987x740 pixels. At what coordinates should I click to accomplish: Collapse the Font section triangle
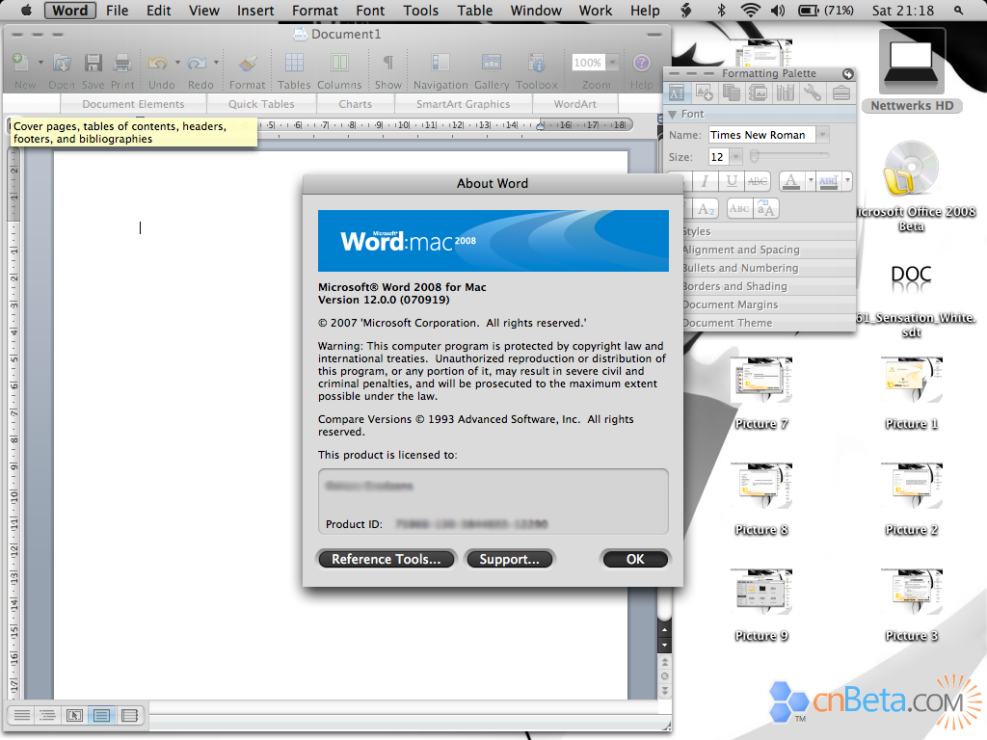tap(673, 115)
